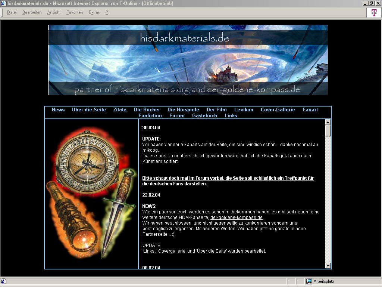Click the date text 30.03.04
The image size is (382, 287).
coord(151,128)
